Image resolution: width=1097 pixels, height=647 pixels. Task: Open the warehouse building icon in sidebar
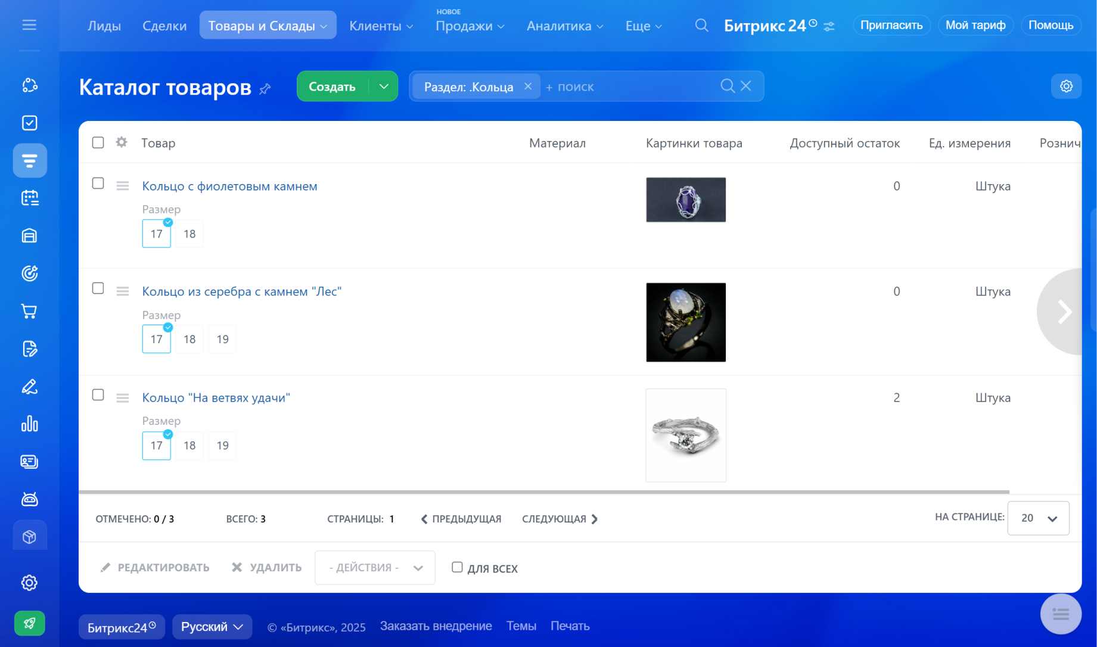point(29,236)
